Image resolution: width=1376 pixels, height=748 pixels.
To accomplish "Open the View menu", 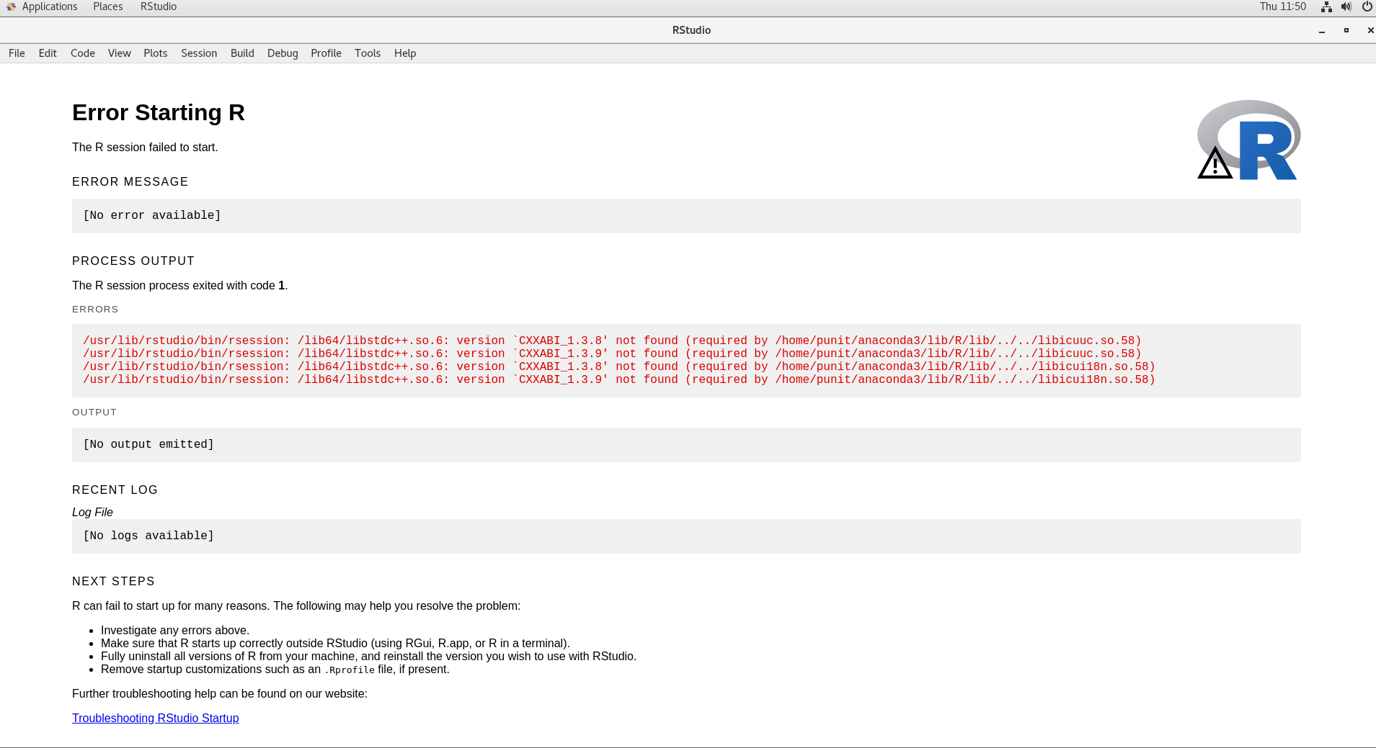I will click(119, 53).
